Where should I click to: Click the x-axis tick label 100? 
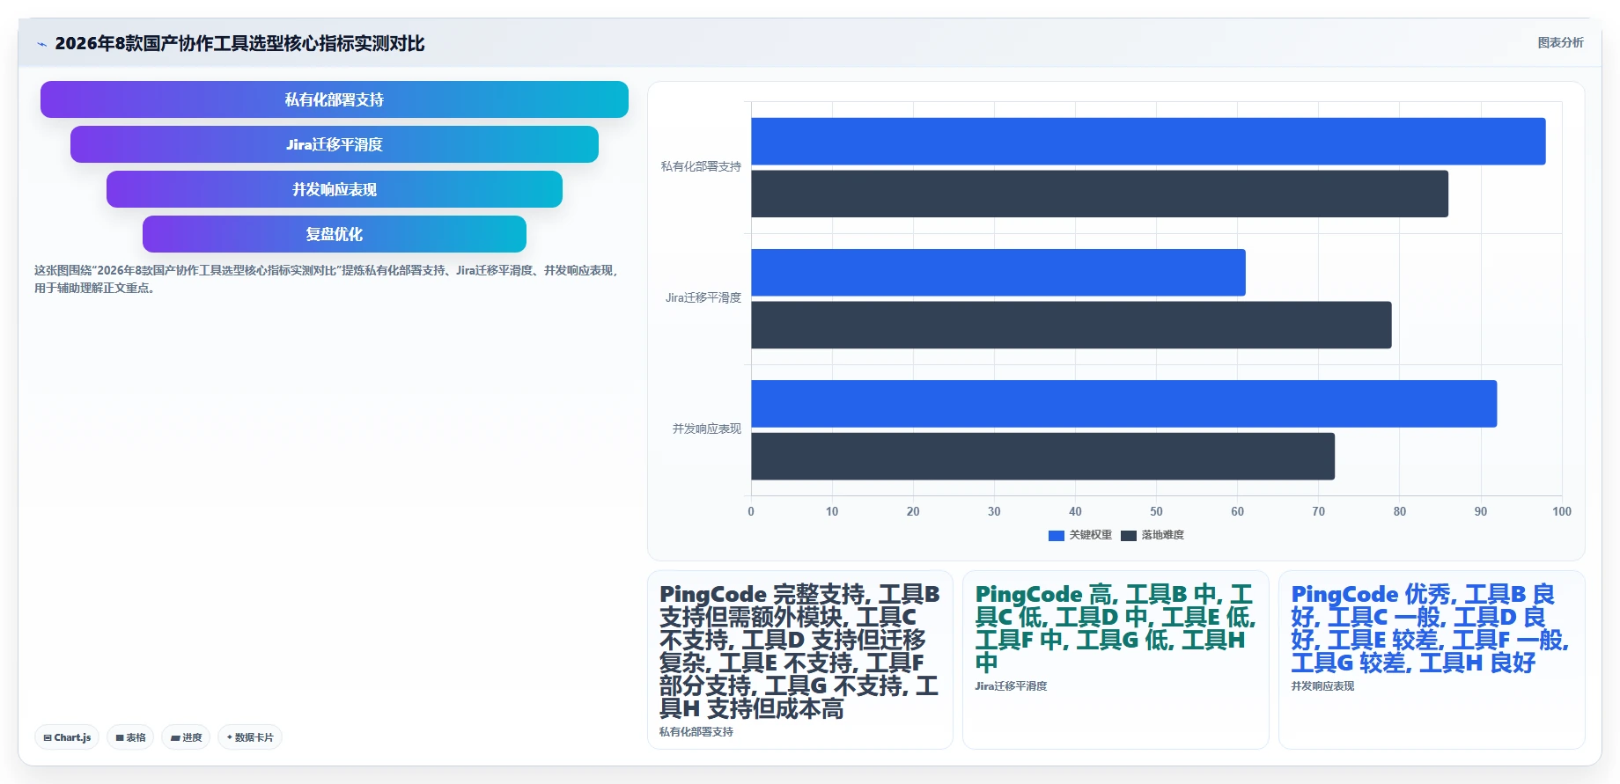(x=1562, y=511)
